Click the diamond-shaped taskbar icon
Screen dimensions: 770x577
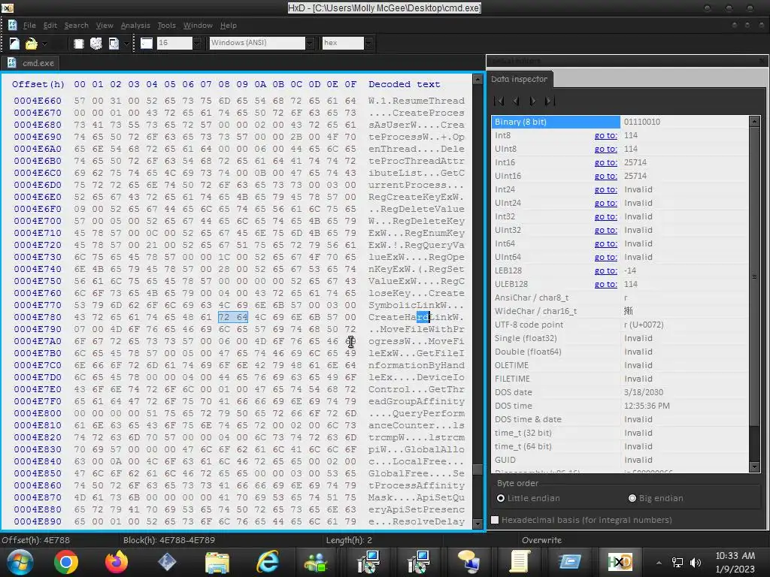click(167, 562)
